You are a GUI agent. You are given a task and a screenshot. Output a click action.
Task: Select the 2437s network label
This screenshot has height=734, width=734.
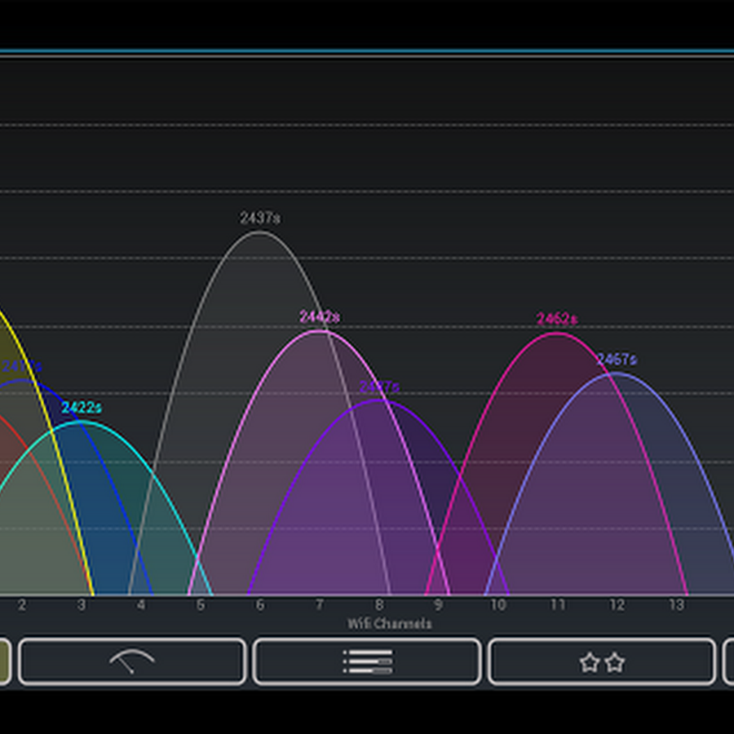pos(260,218)
